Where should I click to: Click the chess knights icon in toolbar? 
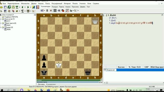tap(34, 7)
